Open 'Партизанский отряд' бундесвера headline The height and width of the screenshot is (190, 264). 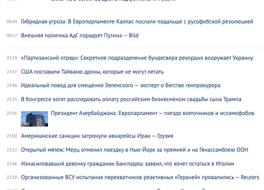click(137, 58)
